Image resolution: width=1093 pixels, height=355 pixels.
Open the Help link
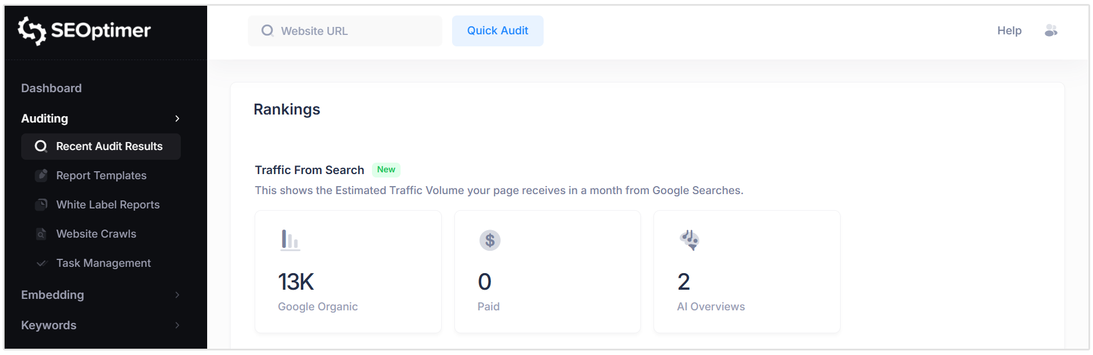click(x=1009, y=30)
